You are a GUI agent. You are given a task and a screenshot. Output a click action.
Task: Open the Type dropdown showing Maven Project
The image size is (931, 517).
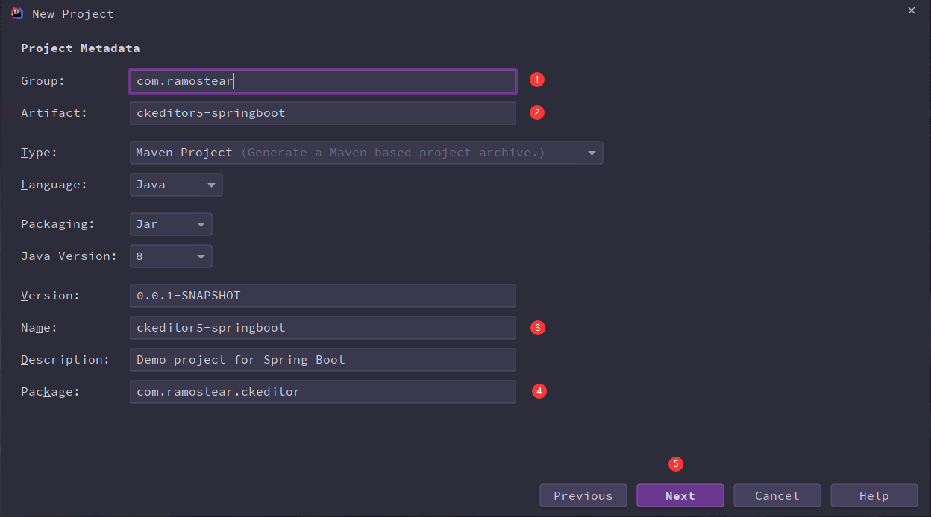366,153
